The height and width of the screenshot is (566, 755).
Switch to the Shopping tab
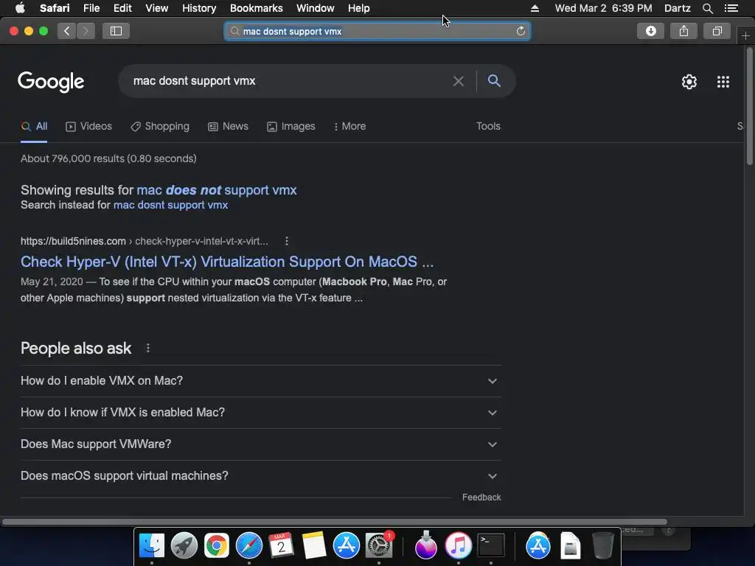tap(160, 126)
